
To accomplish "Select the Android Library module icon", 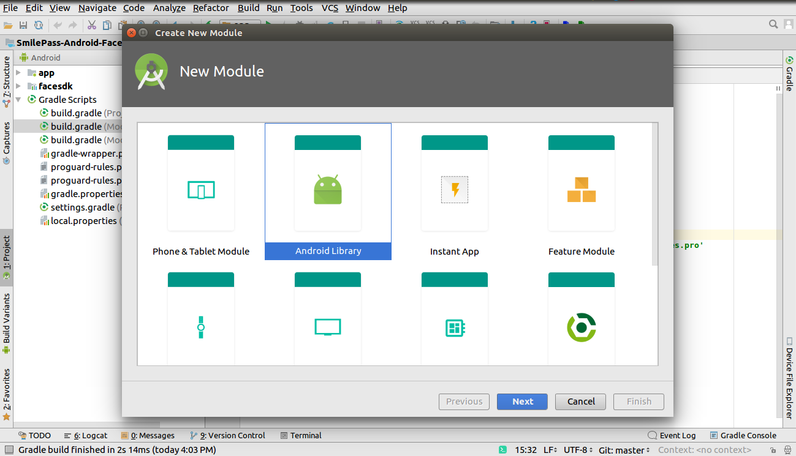I will (x=328, y=189).
